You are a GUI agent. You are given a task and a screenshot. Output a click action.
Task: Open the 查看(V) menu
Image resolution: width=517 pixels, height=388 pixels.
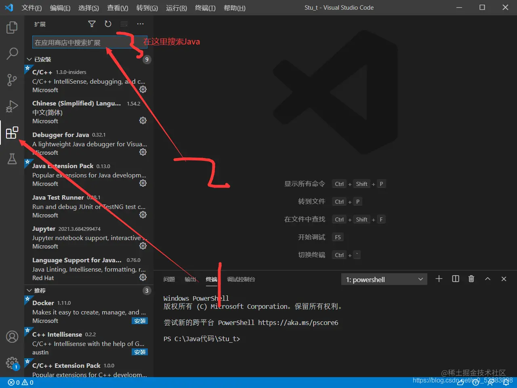118,8
